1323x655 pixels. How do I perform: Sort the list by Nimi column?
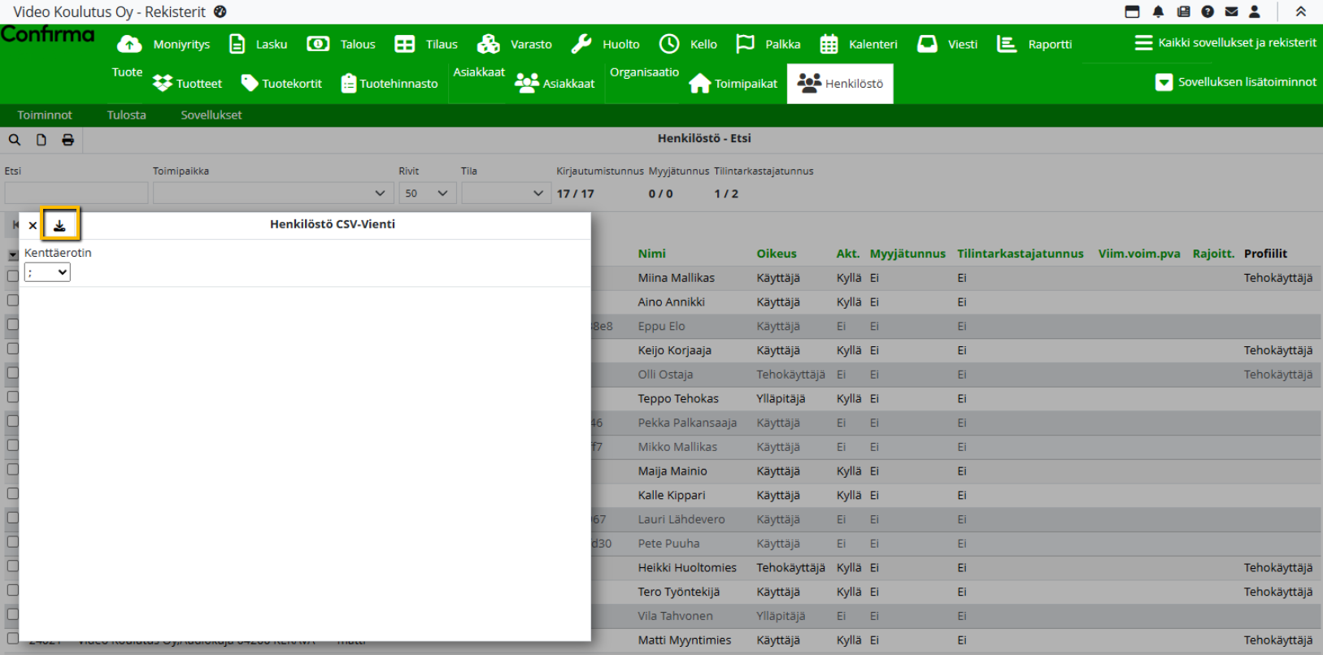click(x=651, y=254)
